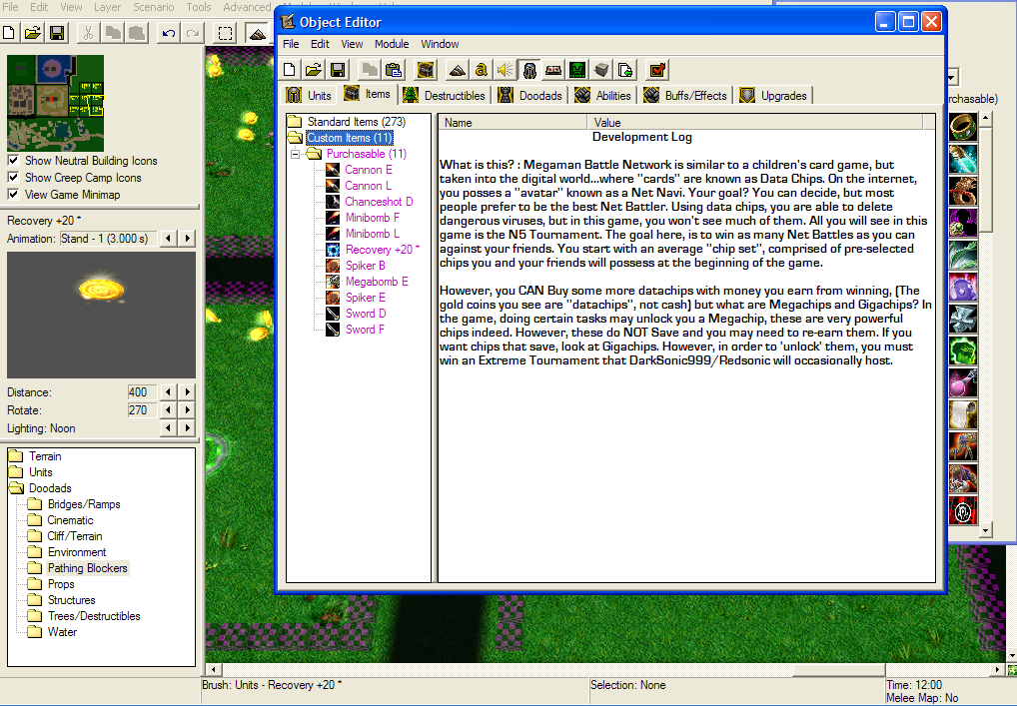This screenshot has height=706, width=1017.
Task: Open Sound Editor via speaker icon
Action: point(506,70)
